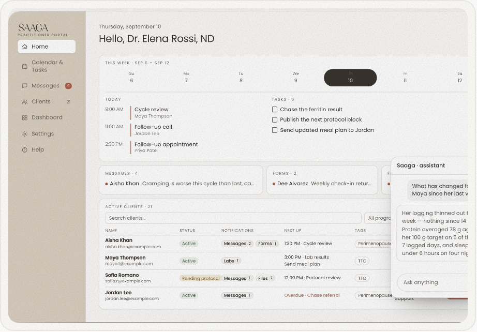The height and width of the screenshot is (332, 477).
Task: Open Home in the sidebar
Action: [47, 47]
